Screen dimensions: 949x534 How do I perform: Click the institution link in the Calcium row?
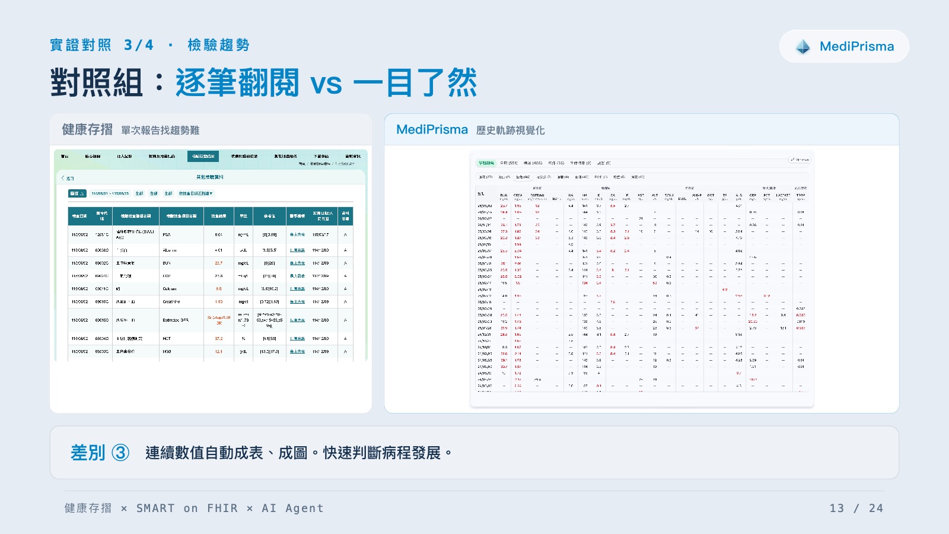pyautogui.click(x=297, y=289)
